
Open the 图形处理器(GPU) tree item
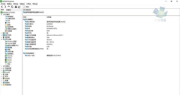[x=13, y=45]
